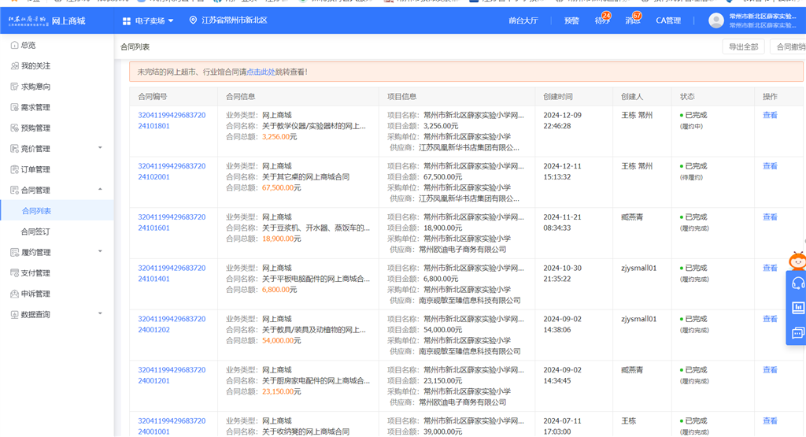Viewport: 806px width, 437px height.
Task: Open the 预警 menu item
Action: [x=571, y=20]
